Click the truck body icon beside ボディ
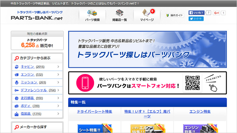 pos(17,106)
